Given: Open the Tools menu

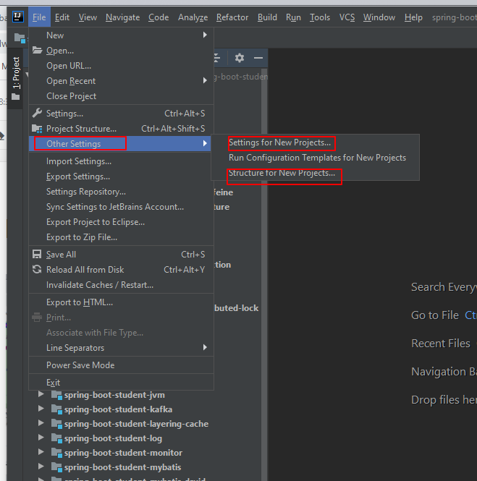Looking at the screenshot, I should pos(320,17).
